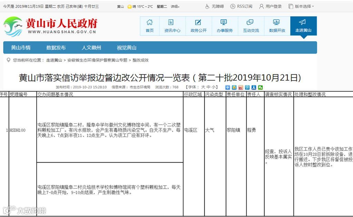Share to Renren icon
The image size is (353, 217).
point(254,87)
